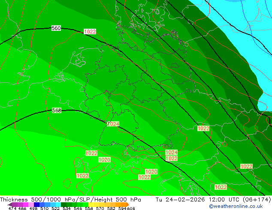Select the 1022 label beside the 560 contour
272x210 pixels.
pyautogui.click(x=90, y=32)
